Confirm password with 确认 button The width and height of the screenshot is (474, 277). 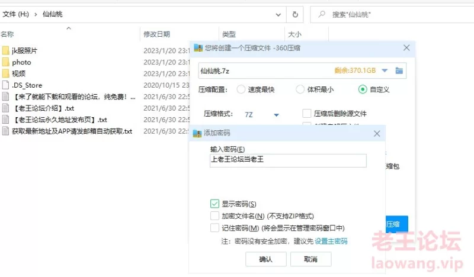pyautogui.click(x=265, y=259)
